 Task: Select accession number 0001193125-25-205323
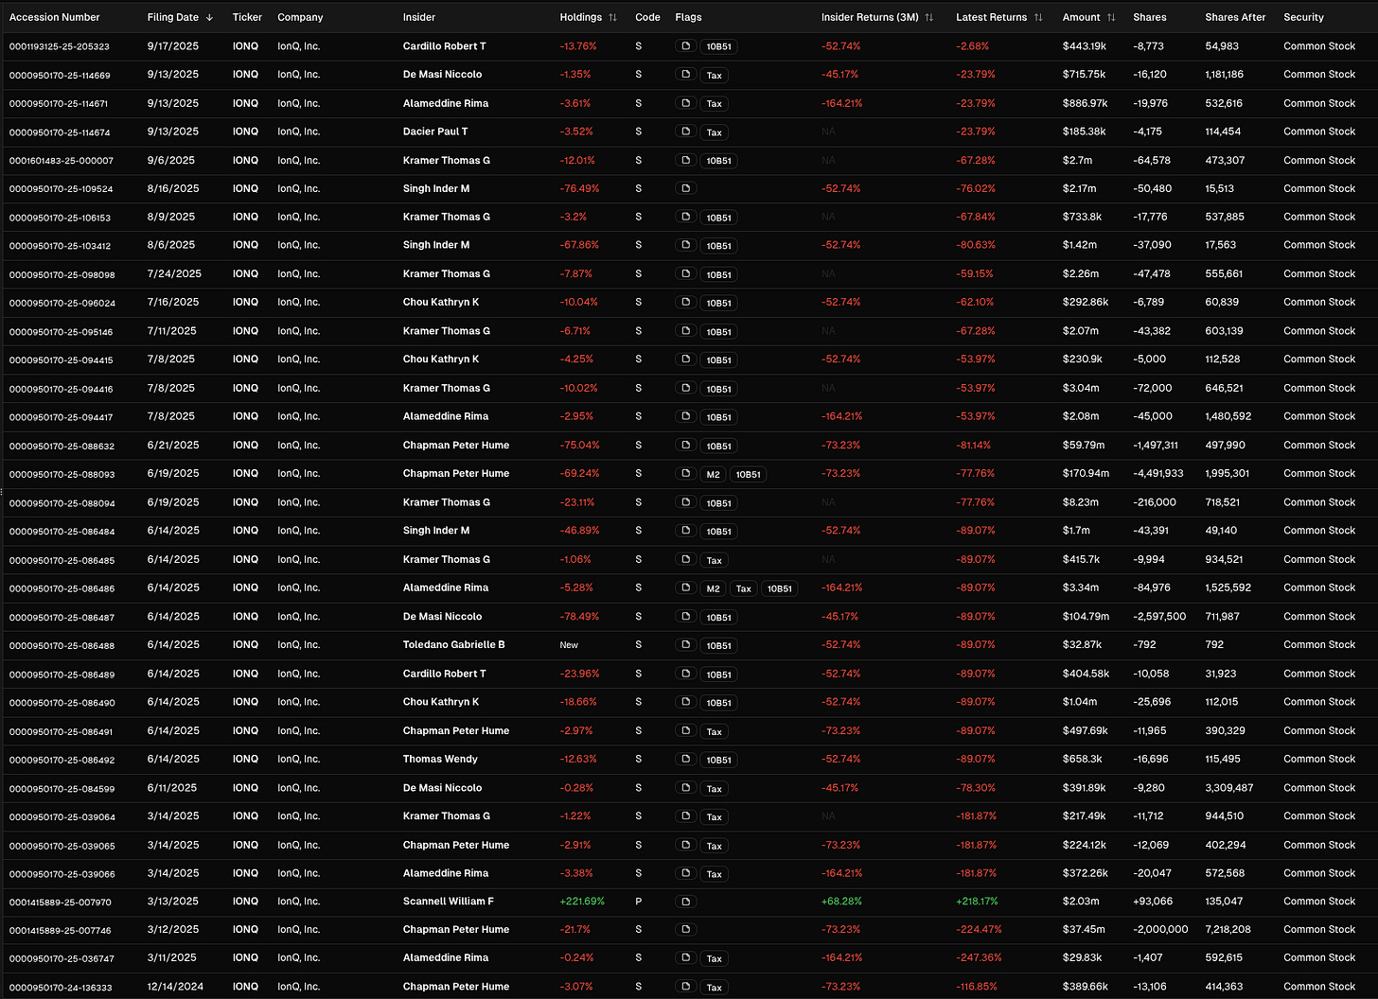click(60, 46)
